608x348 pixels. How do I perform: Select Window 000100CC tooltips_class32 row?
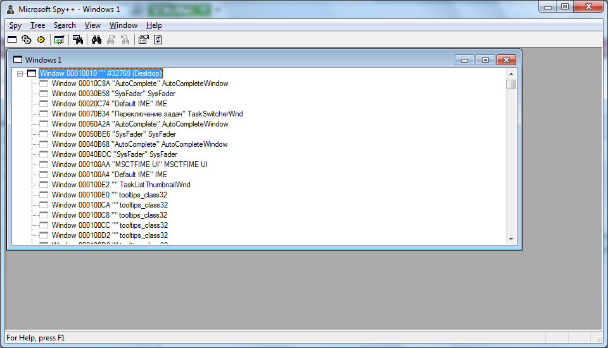click(110, 225)
